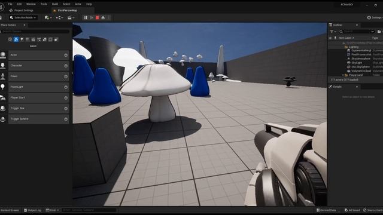This screenshot has height=215, width=383.
Task: Select VolumetricCloud in the Outliner
Action: (x=361, y=70)
